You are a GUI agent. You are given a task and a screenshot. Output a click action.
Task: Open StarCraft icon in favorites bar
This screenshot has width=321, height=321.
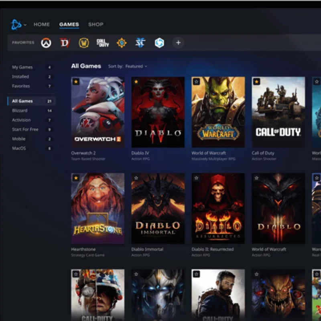click(x=140, y=43)
